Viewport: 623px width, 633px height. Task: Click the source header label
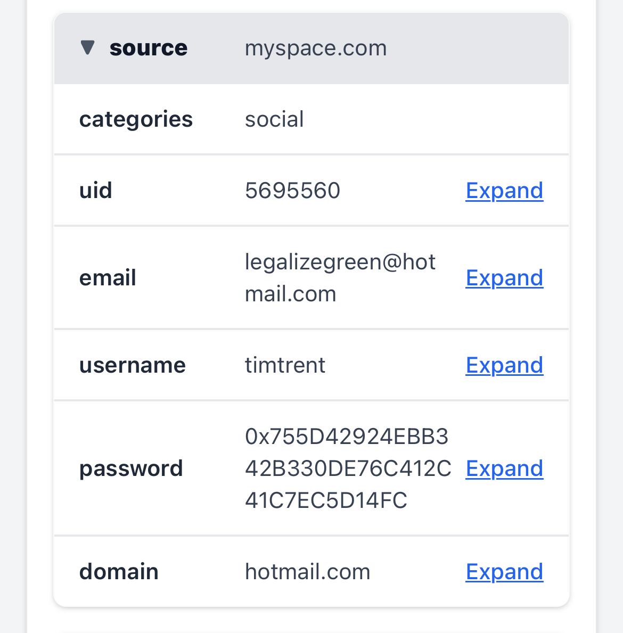point(148,48)
